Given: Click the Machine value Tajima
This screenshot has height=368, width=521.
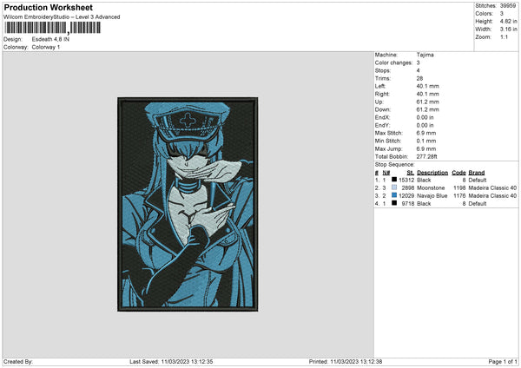Looking at the screenshot, I should click(425, 55).
